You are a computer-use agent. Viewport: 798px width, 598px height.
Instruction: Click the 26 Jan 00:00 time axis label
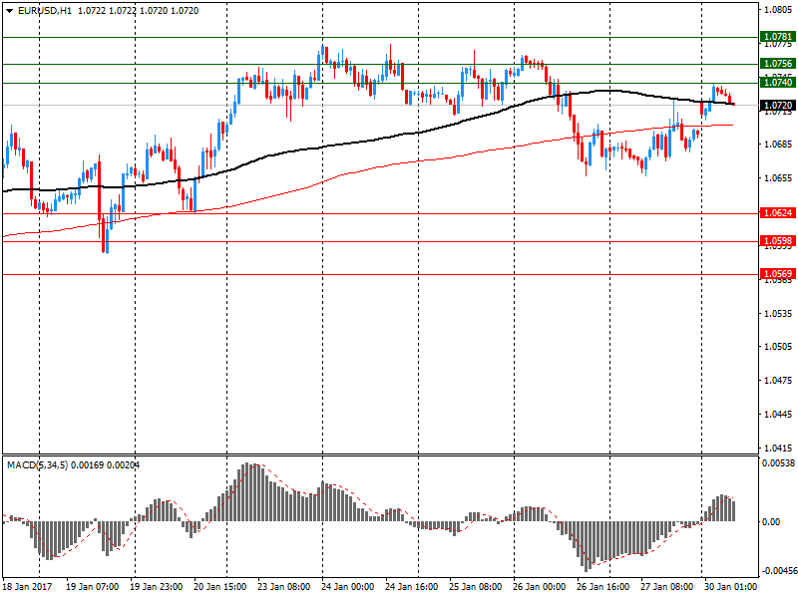(x=540, y=587)
